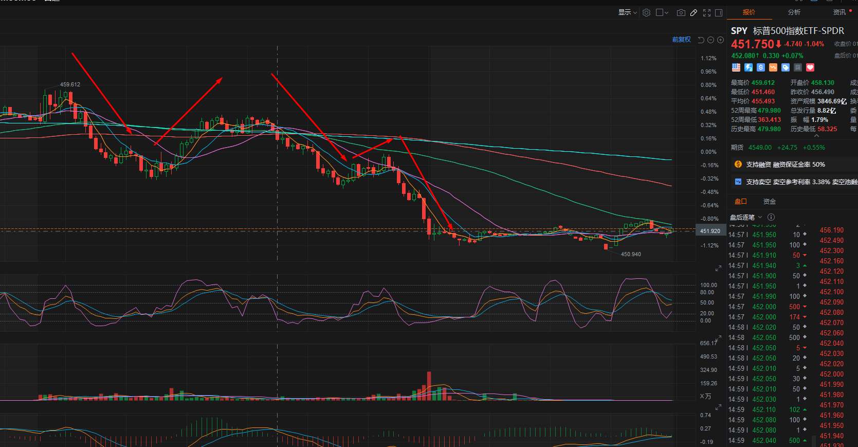This screenshot has height=447, width=858.
Task: Zoom in the chart with plus icon
Action: click(x=721, y=40)
